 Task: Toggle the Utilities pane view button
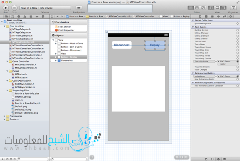[x=223, y=8]
